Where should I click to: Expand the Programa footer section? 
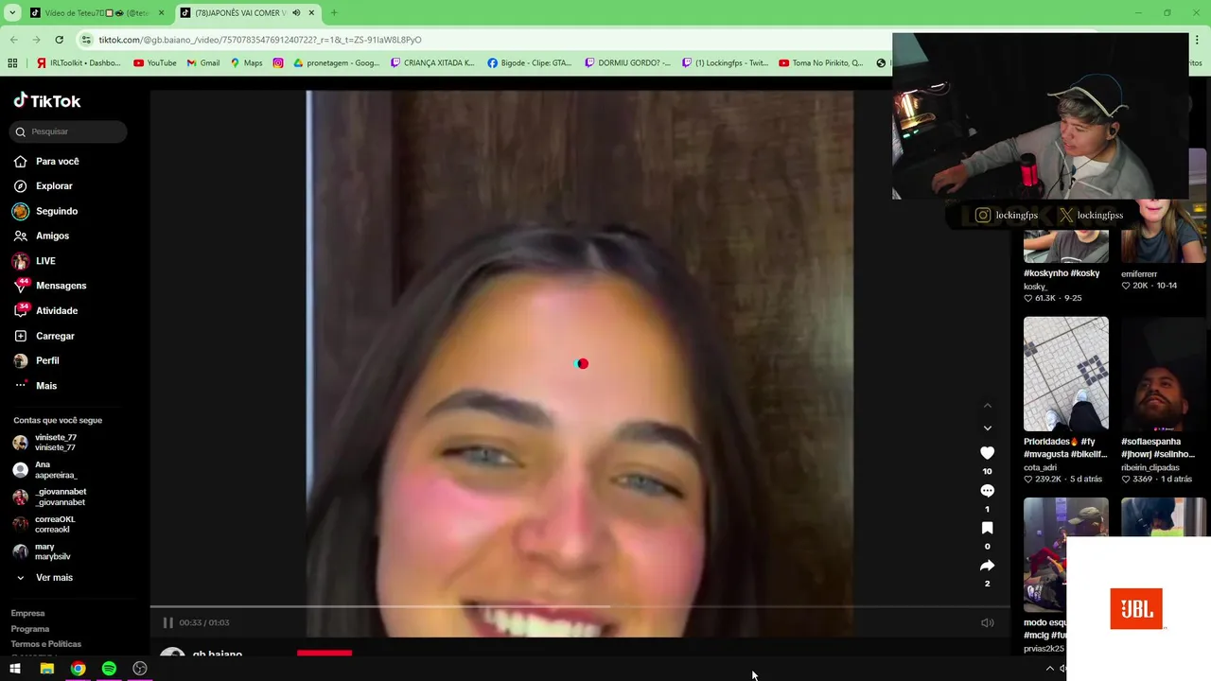tap(30, 629)
